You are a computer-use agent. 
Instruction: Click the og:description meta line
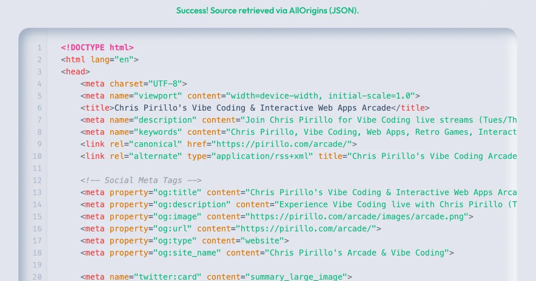pos(299,204)
